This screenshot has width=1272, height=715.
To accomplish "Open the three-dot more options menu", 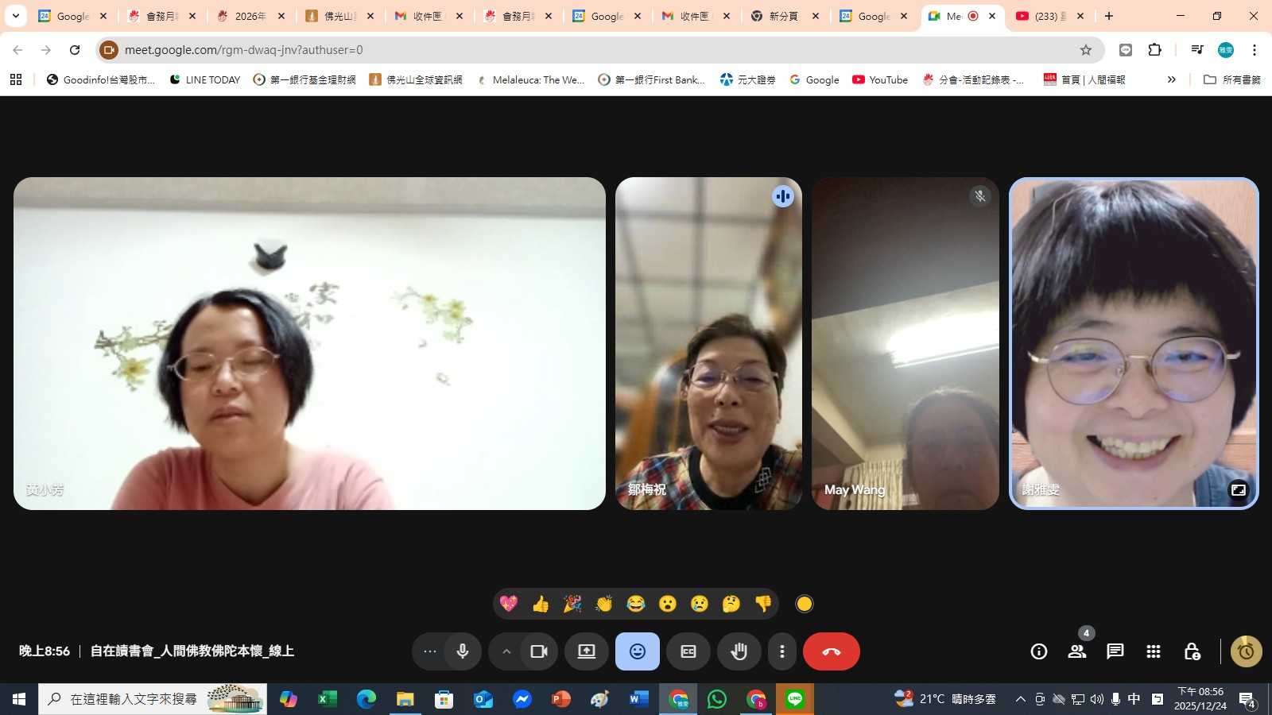I will (782, 651).
